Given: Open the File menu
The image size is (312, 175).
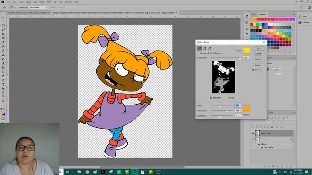Looking at the screenshot, I should click(x=9, y=2).
